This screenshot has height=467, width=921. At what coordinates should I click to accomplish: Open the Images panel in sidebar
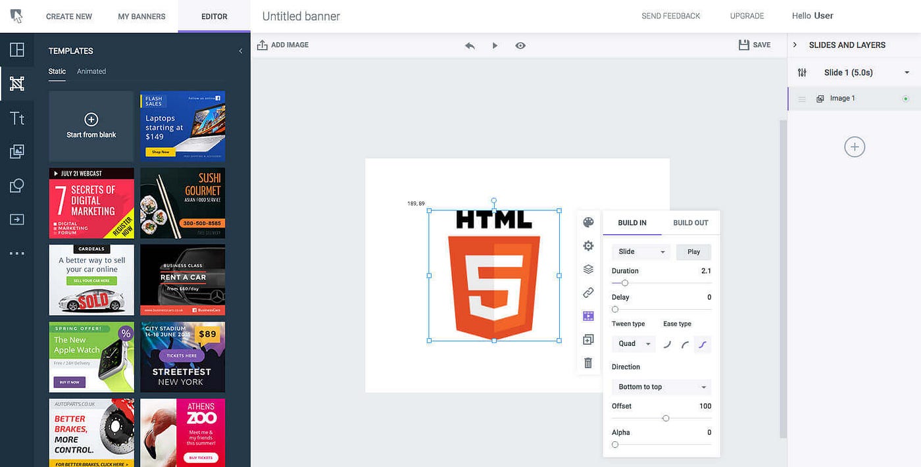click(x=16, y=151)
